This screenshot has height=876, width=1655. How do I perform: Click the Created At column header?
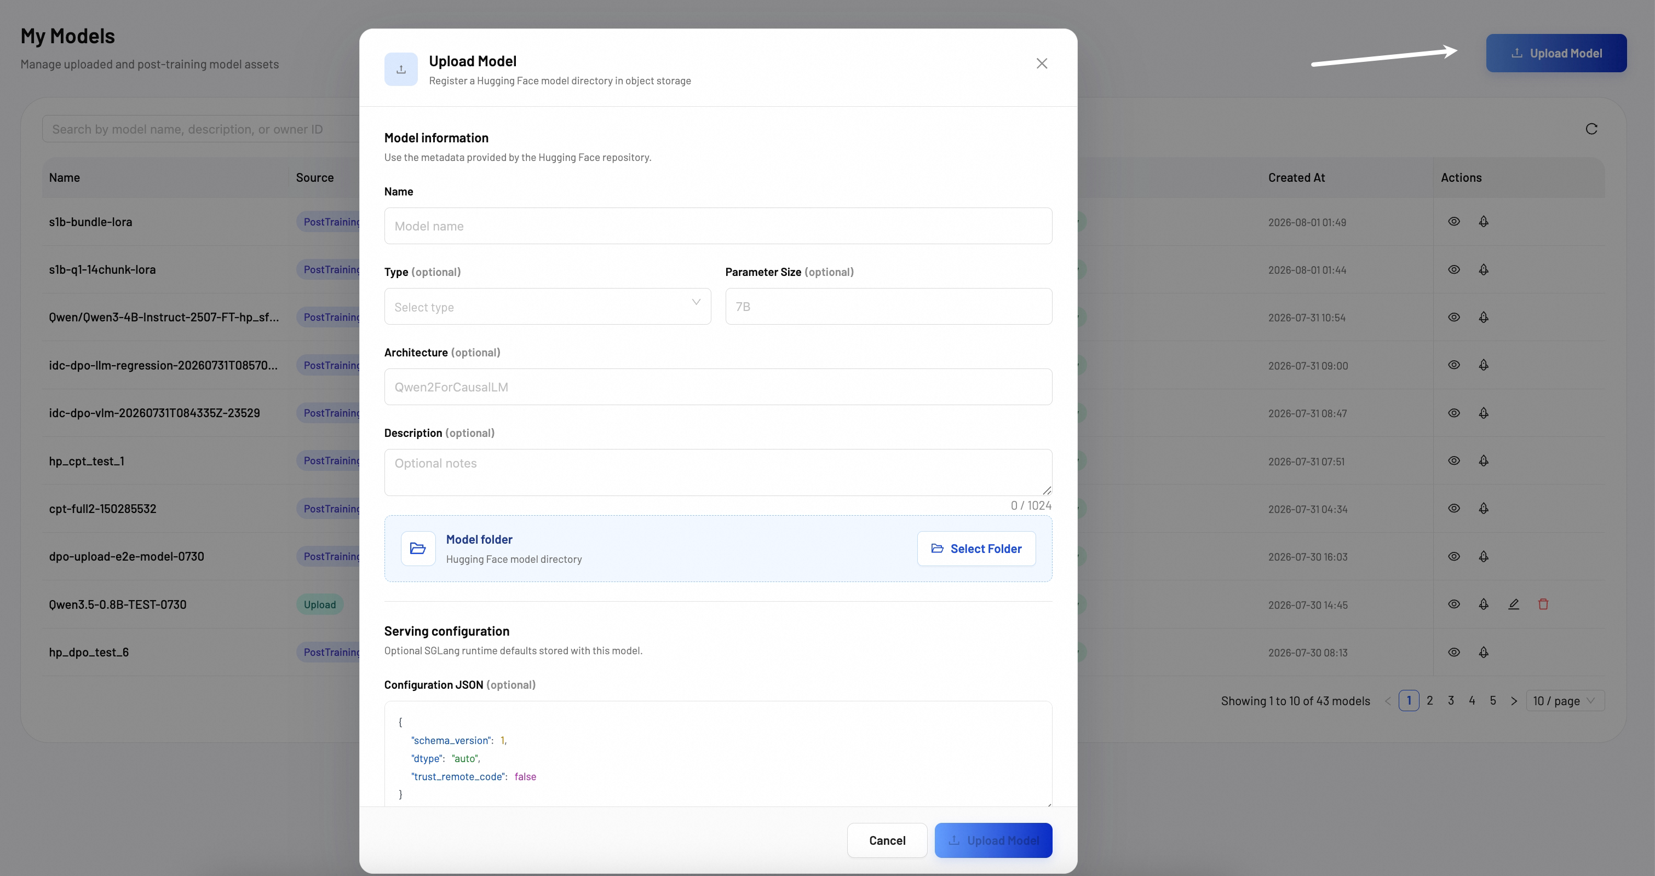[x=1296, y=178]
